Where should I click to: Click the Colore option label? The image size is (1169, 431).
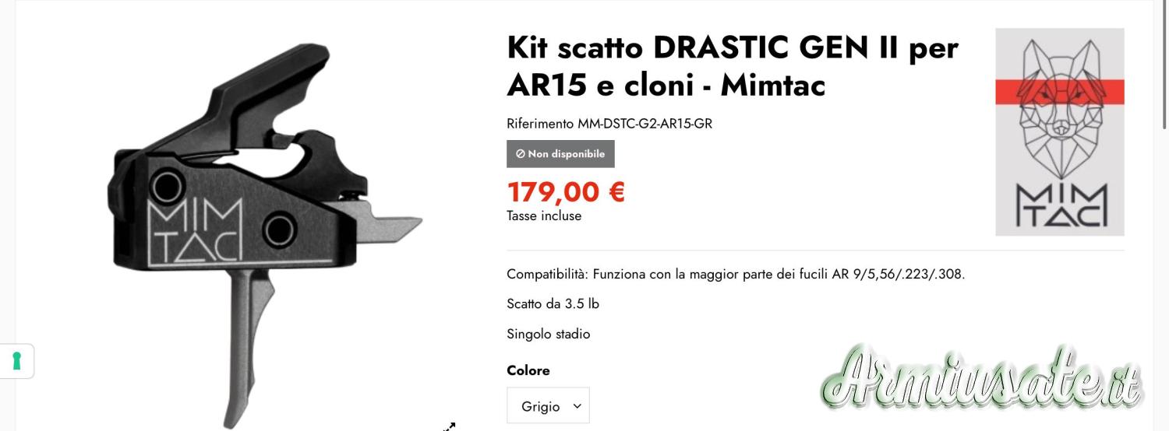[528, 370]
